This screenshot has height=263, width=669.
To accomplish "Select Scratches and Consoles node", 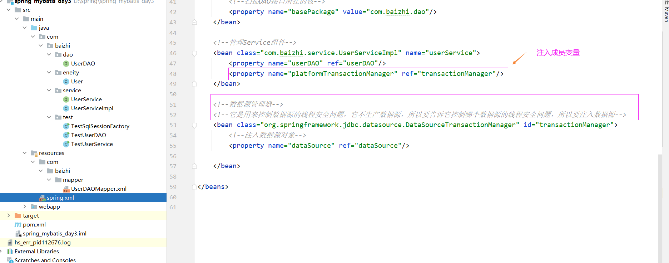I will [x=45, y=260].
